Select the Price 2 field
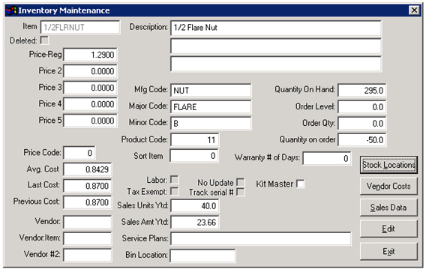This screenshot has width=426, height=272. point(90,71)
